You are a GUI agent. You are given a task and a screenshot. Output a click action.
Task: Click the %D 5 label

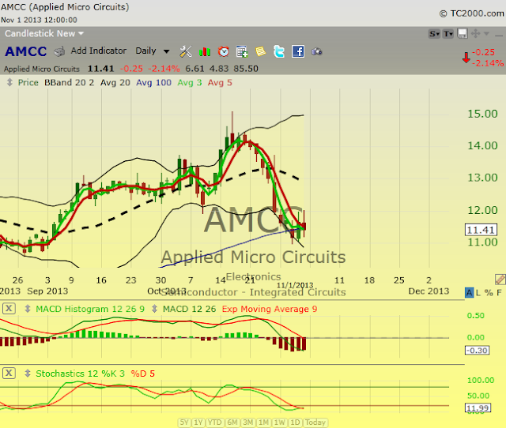click(x=142, y=374)
